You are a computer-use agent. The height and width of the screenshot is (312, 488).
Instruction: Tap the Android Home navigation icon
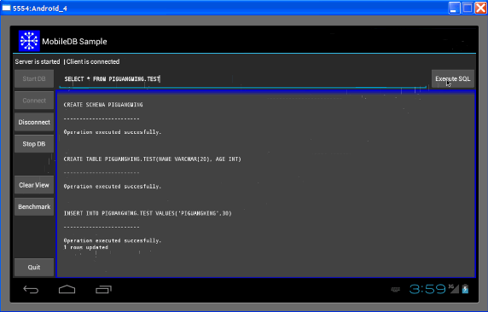coord(67,289)
